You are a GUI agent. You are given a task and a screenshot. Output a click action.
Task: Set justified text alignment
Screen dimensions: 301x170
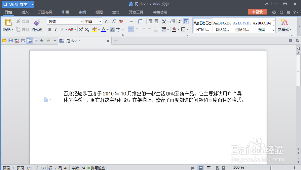click(x=150, y=29)
